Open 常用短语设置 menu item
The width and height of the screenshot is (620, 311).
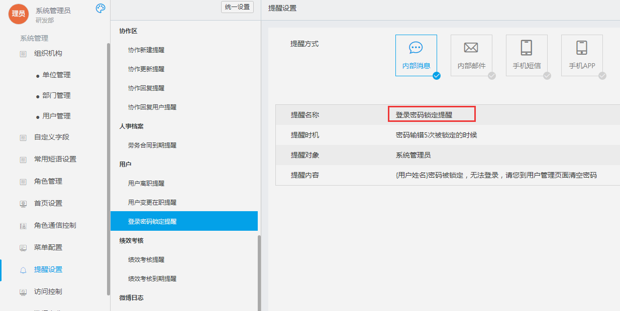(x=55, y=159)
